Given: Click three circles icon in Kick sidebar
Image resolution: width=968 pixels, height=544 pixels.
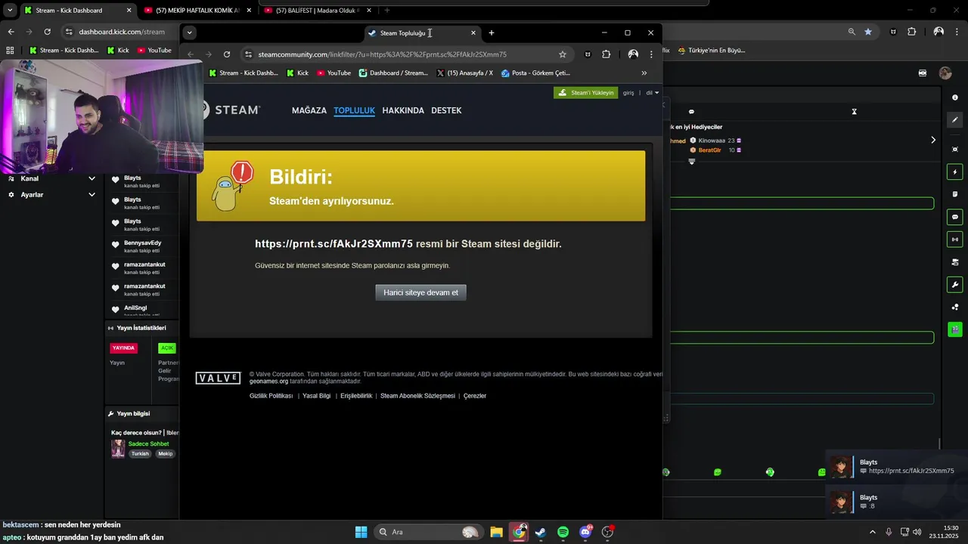Looking at the screenshot, I should pyautogui.click(x=955, y=307).
